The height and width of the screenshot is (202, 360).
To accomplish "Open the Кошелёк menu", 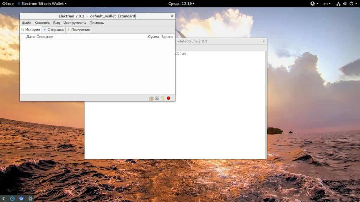I will tap(42, 23).
